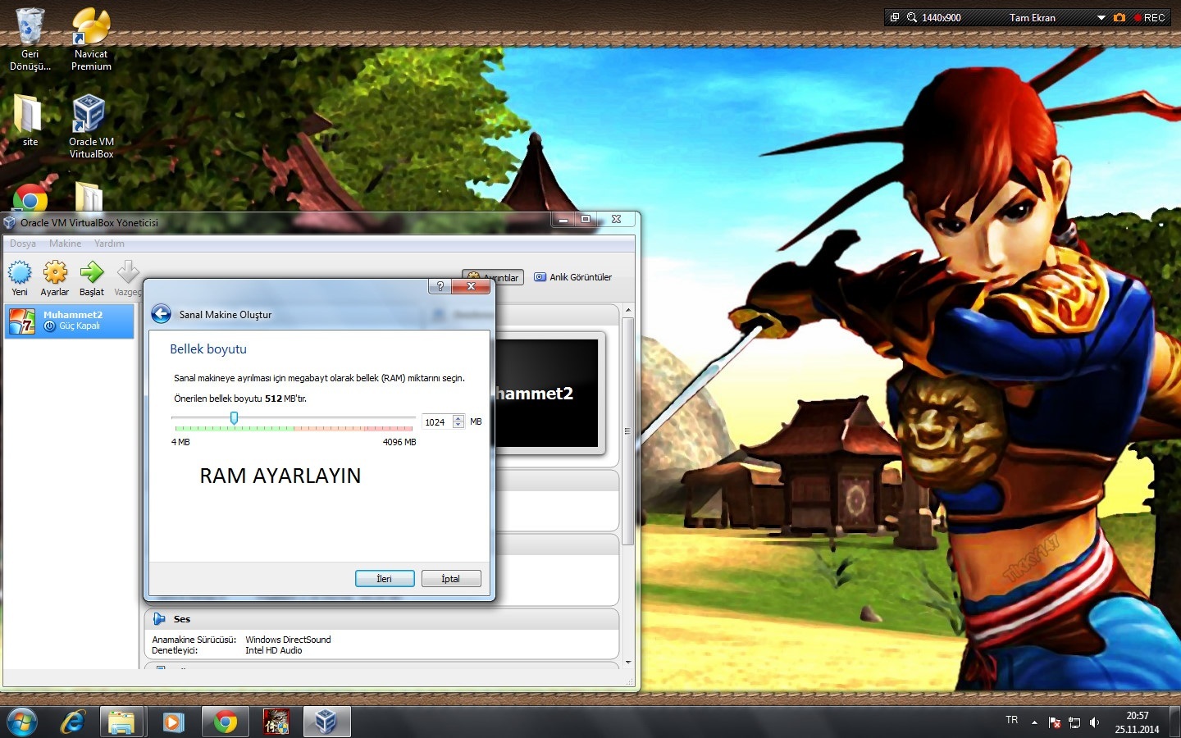Click the game icon in taskbar
The image size is (1181, 738).
click(x=276, y=722)
